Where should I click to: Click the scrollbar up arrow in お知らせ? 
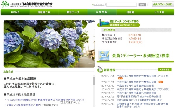click(94, 76)
